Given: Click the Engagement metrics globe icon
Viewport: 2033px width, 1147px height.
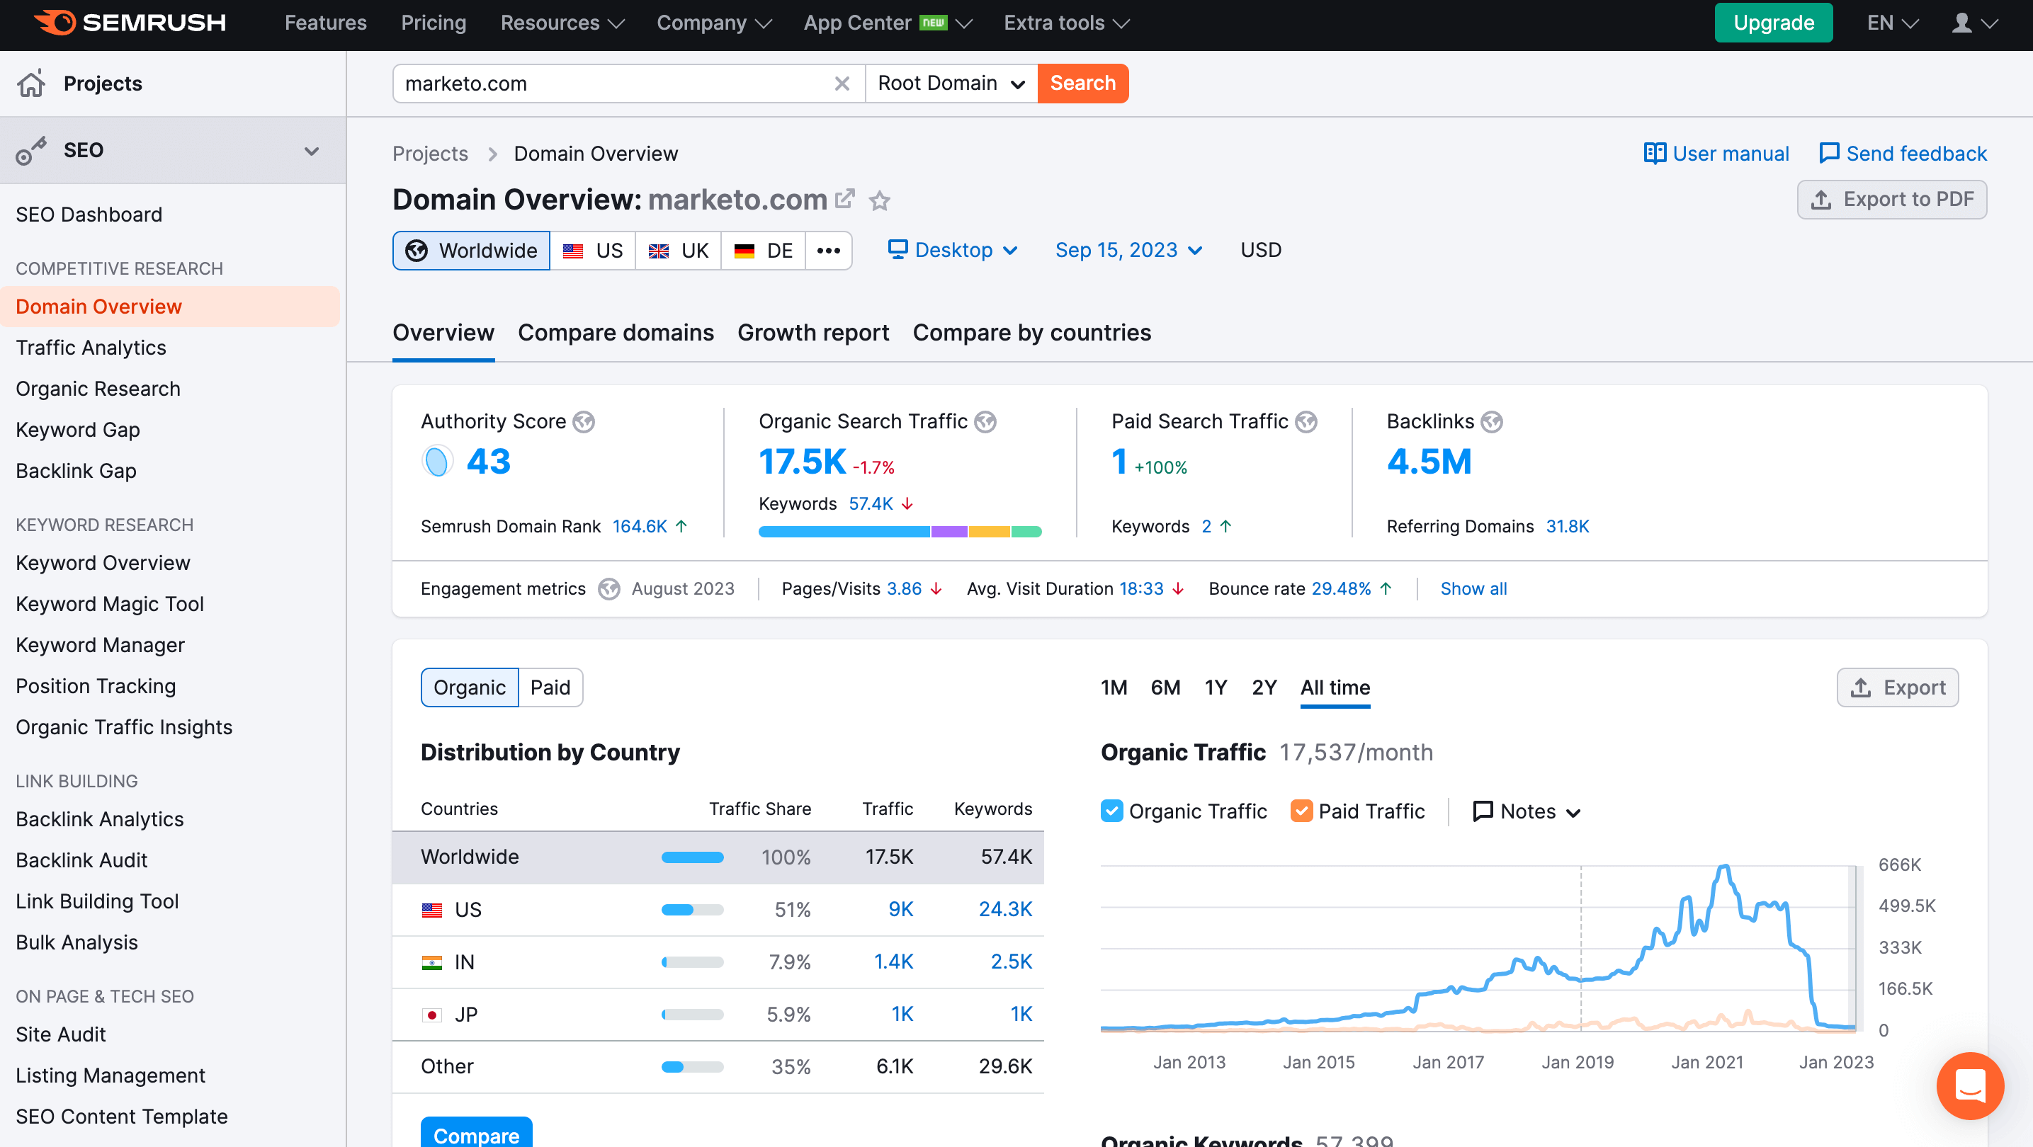Looking at the screenshot, I should pos(608,588).
